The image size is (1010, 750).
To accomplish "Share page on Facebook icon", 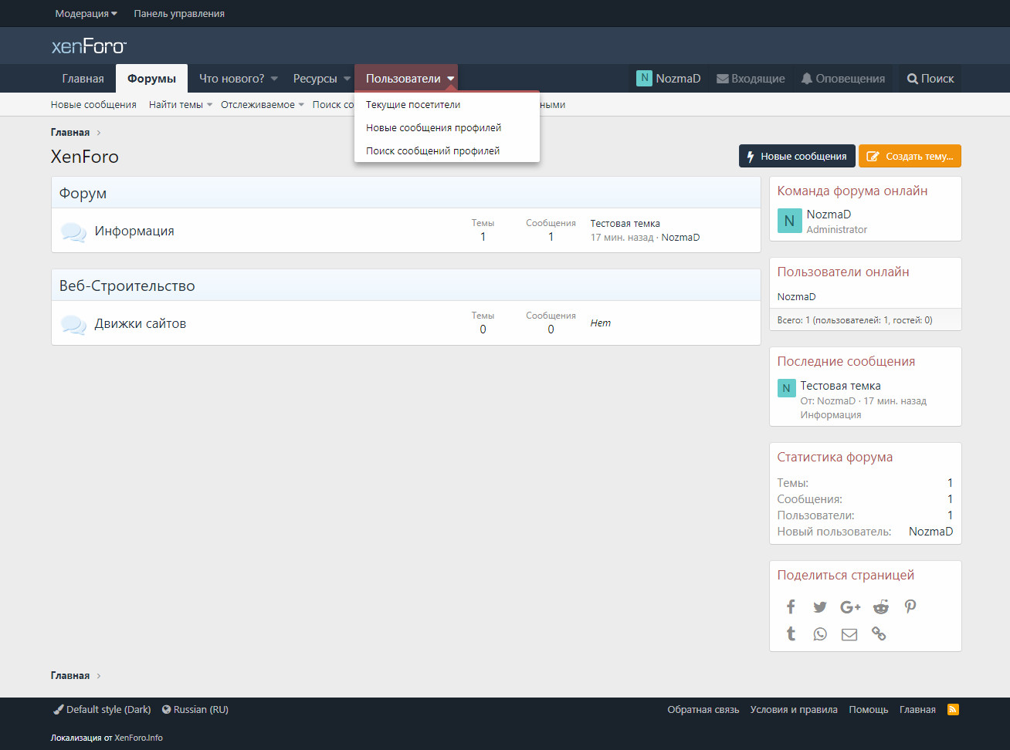I will [791, 606].
